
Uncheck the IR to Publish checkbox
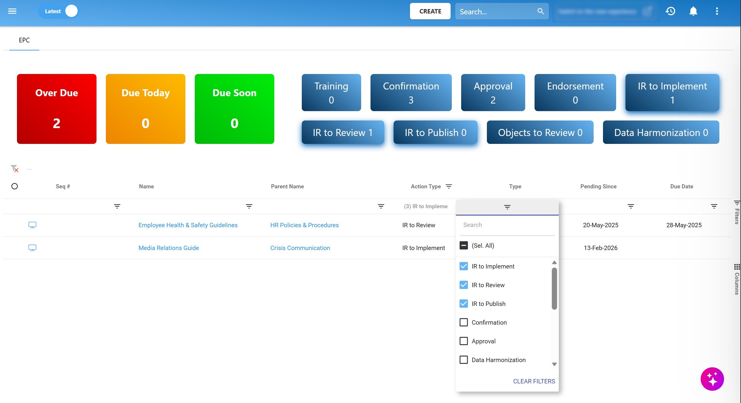point(463,304)
